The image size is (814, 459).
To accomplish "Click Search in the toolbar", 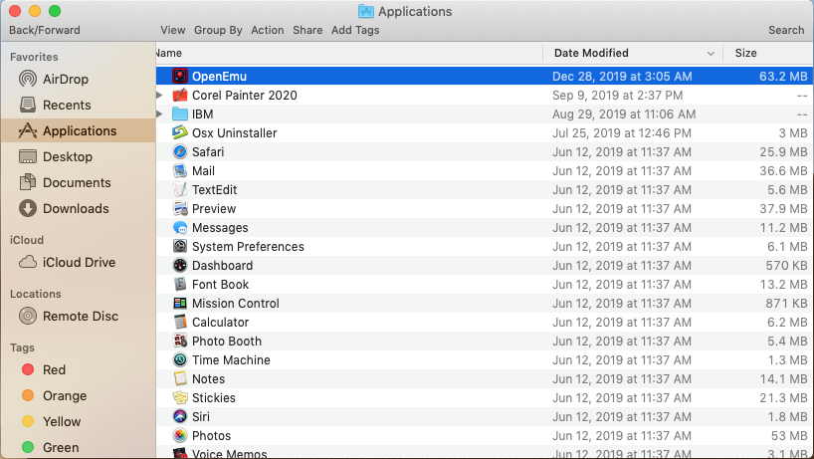I will coord(786,30).
